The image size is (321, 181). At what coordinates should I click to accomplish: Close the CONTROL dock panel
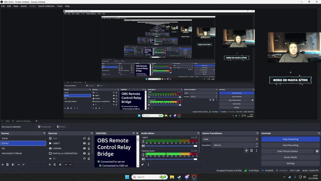click(137, 133)
